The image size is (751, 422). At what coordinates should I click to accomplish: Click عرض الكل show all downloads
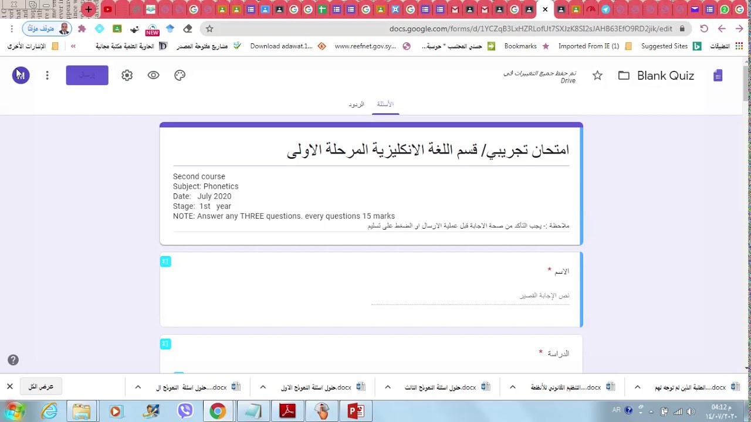(x=41, y=387)
